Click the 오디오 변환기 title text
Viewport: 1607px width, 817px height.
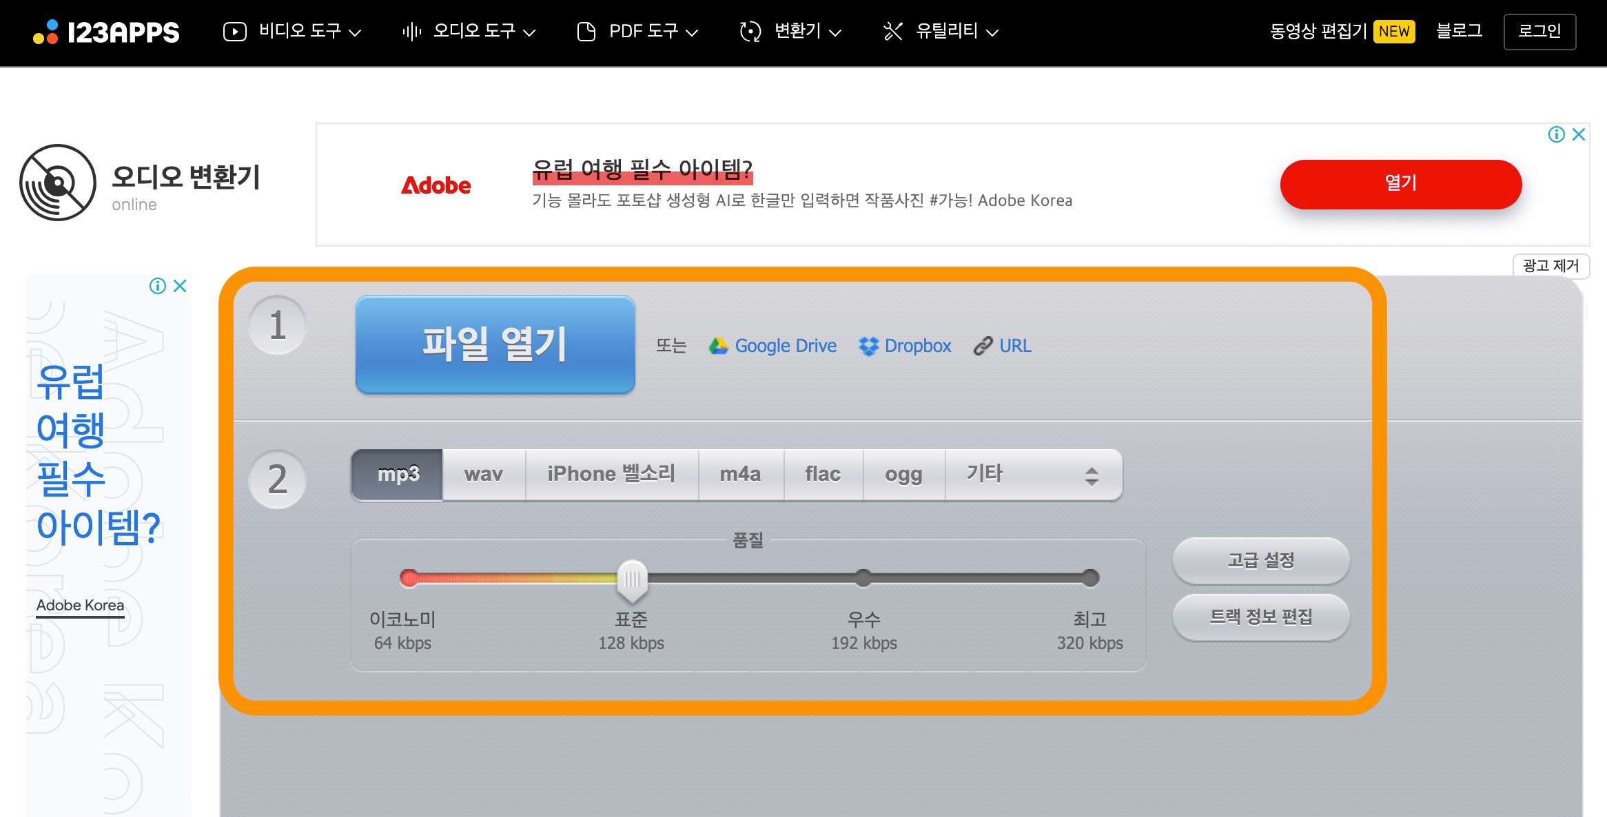tap(186, 177)
